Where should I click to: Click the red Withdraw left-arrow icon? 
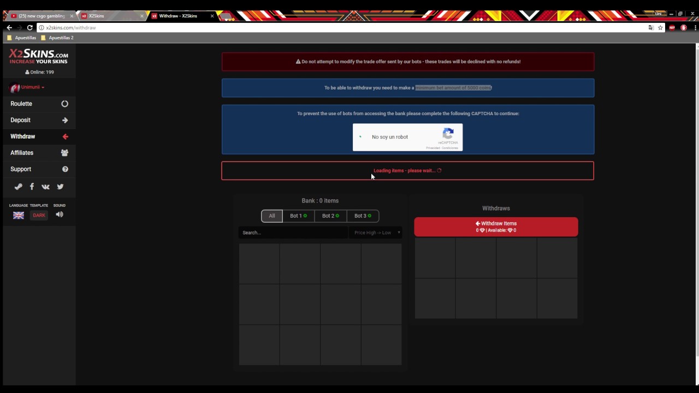[65, 136]
